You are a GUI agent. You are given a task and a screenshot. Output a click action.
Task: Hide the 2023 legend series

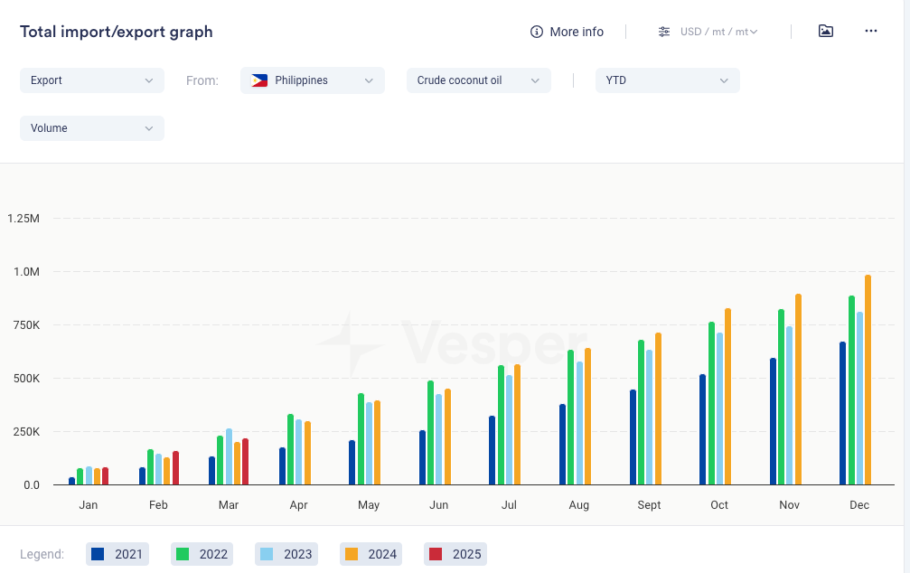[x=286, y=554]
